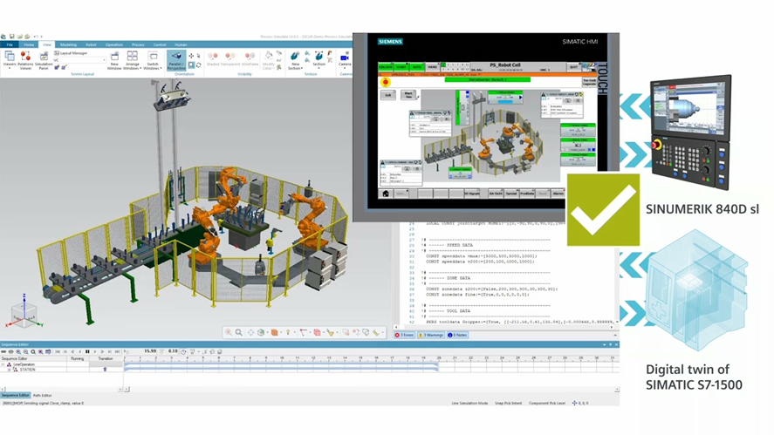Click the Alarme button on HMI bottom bar

coord(558,194)
